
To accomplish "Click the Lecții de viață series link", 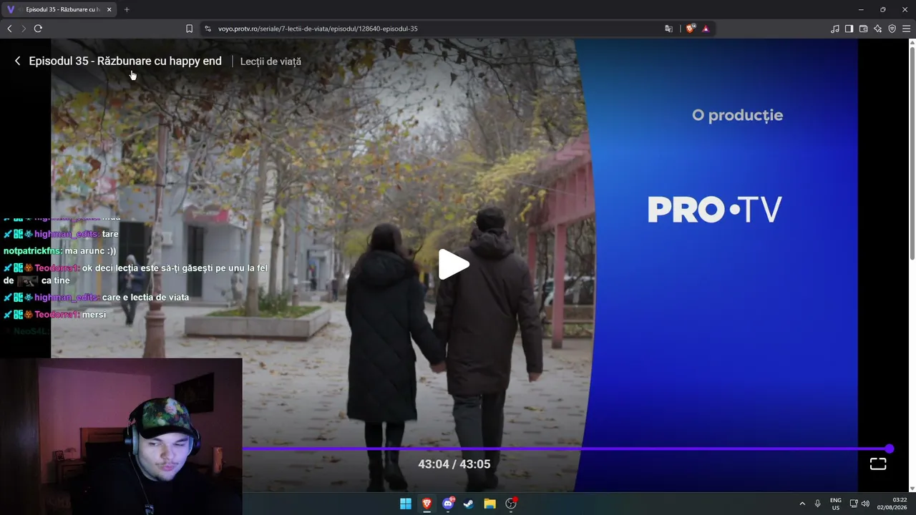I will 271,62.
